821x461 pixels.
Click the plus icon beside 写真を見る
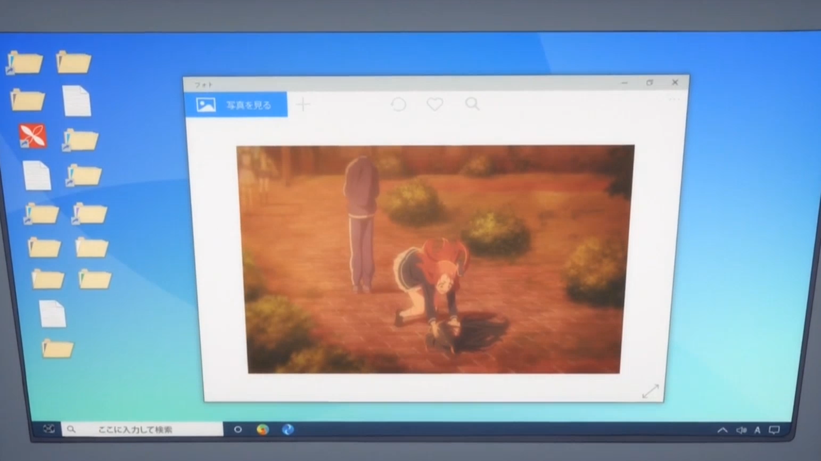click(303, 104)
